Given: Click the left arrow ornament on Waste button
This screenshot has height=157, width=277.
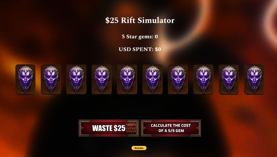Looking at the screenshot, I should pyautogui.click(x=82, y=128).
